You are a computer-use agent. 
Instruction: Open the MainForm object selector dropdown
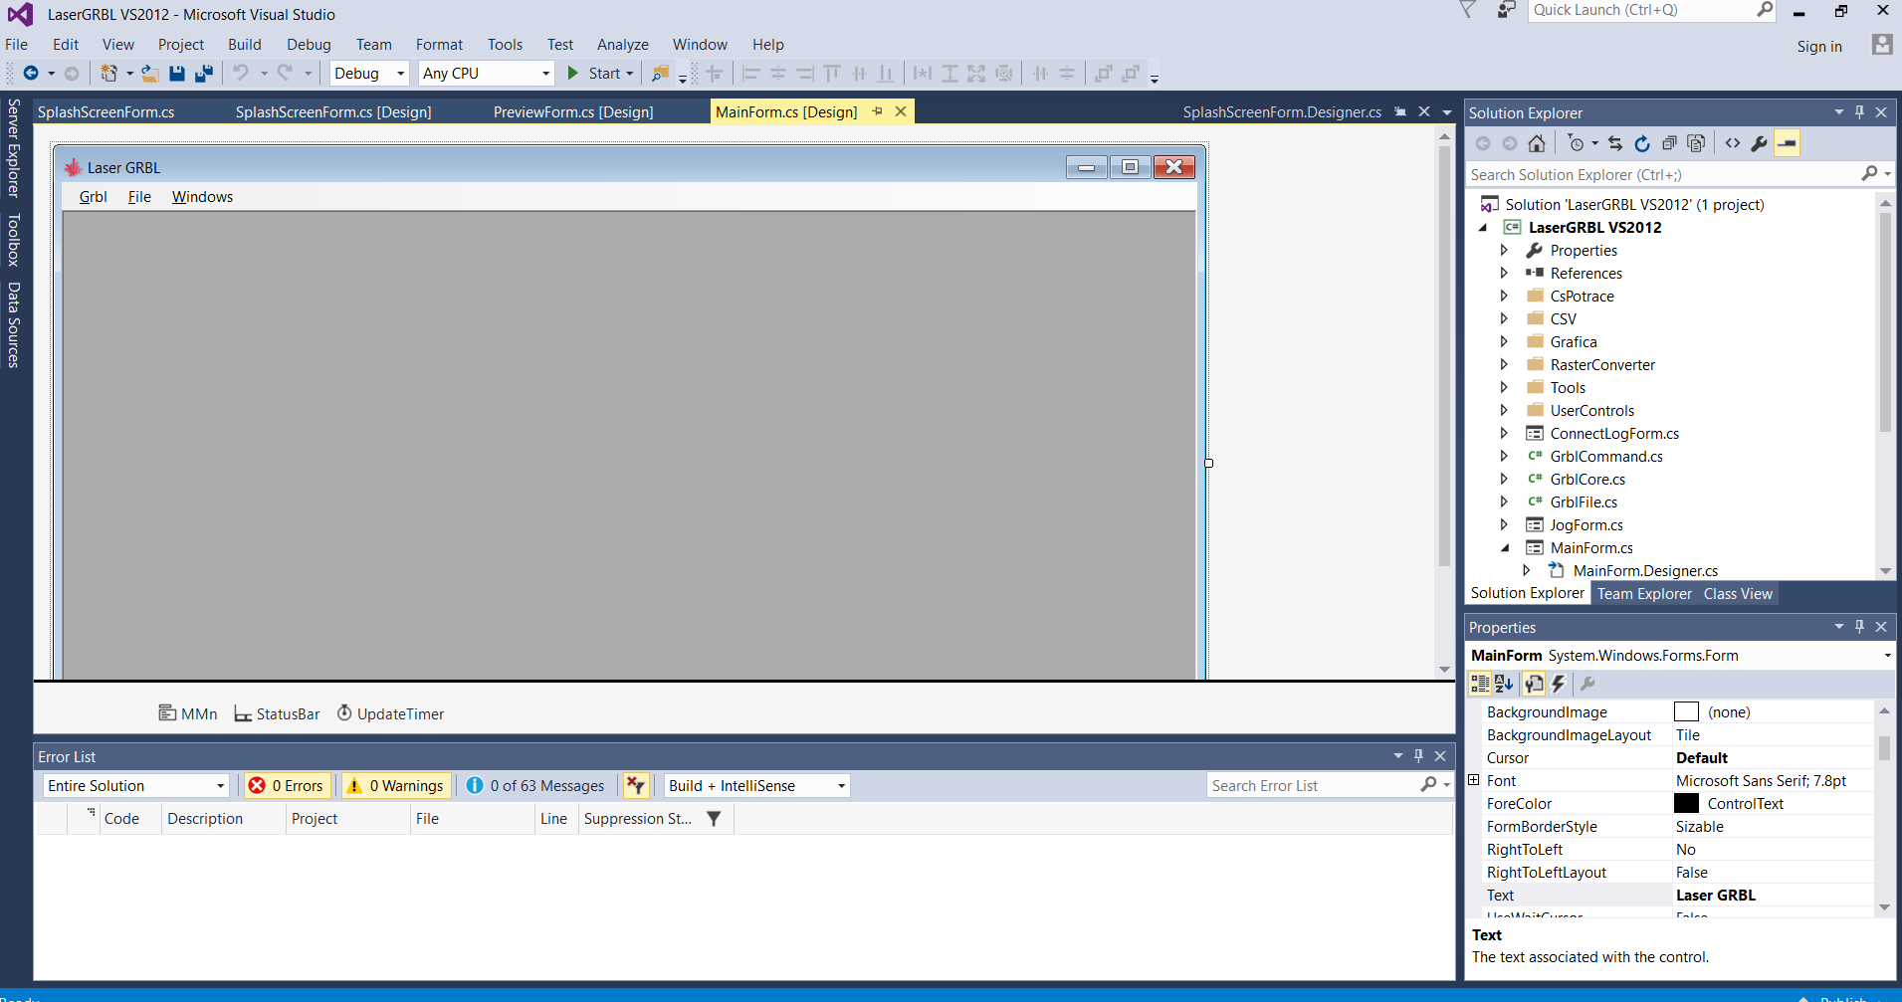(x=1887, y=656)
